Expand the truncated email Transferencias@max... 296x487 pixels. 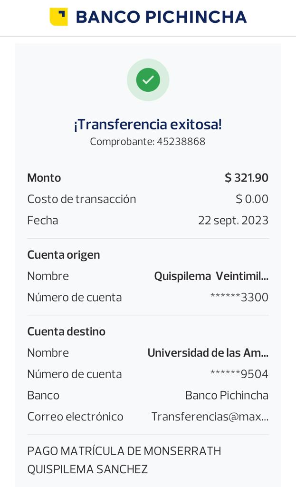(210, 417)
